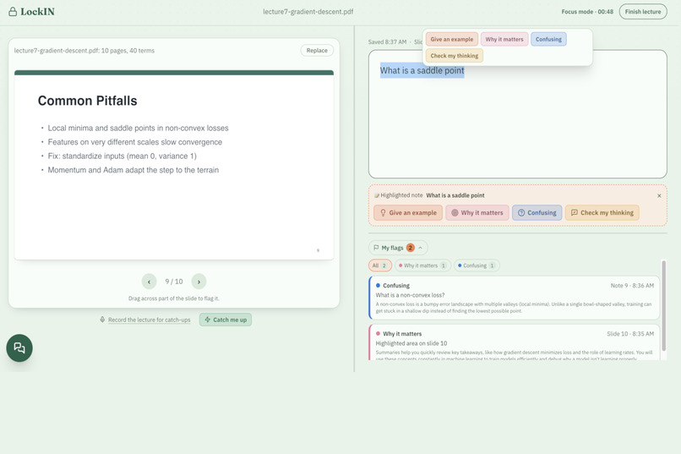681x454 pixels.
Task: Click bullet Features on very different scales
Action: [x=134, y=142]
